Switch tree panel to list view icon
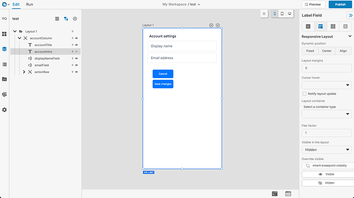Screen dimensions: 354x198 pyautogui.click(x=57, y=19)
